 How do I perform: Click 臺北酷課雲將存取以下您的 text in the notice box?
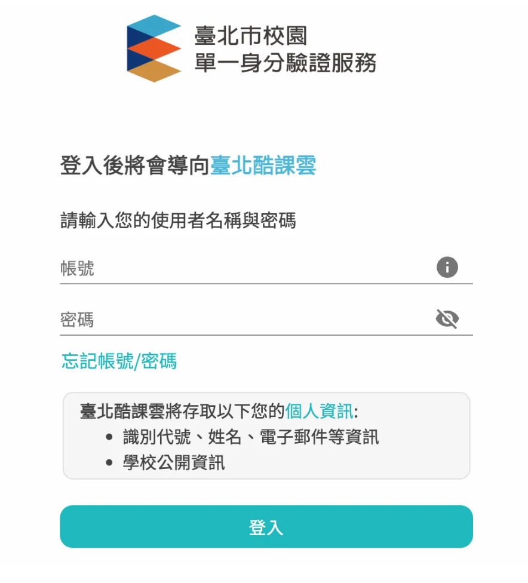[x=182, y=412]
